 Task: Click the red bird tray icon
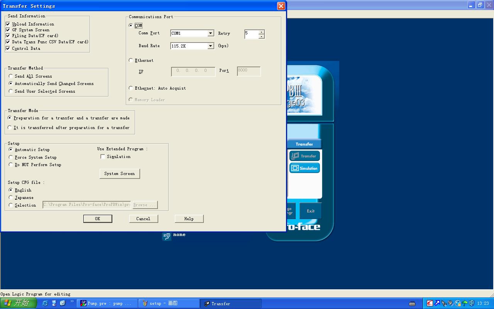(x=430, y=304)
